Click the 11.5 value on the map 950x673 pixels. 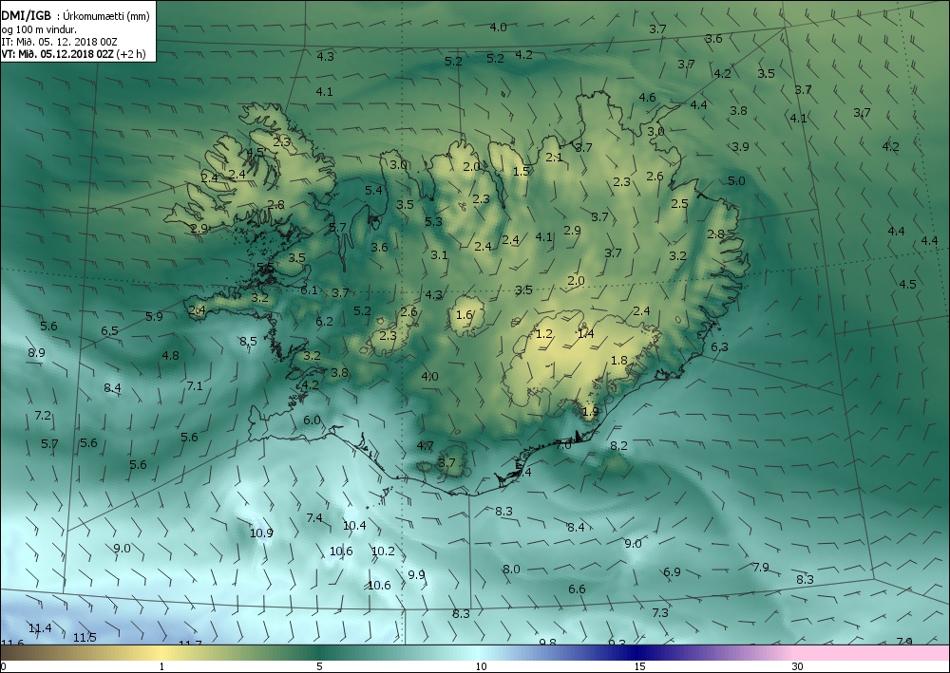point(85,637)
